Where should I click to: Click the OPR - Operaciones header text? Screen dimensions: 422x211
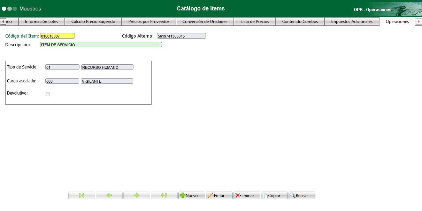(x=373, y=10)
